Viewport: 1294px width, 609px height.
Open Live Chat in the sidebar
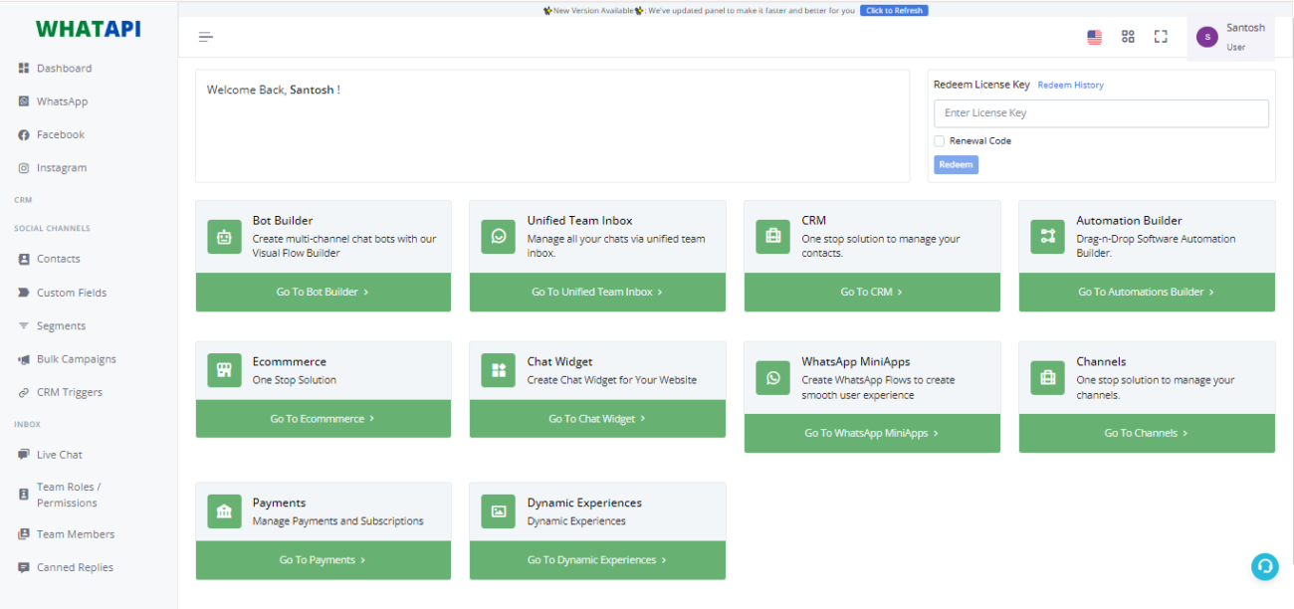(60, 455)
